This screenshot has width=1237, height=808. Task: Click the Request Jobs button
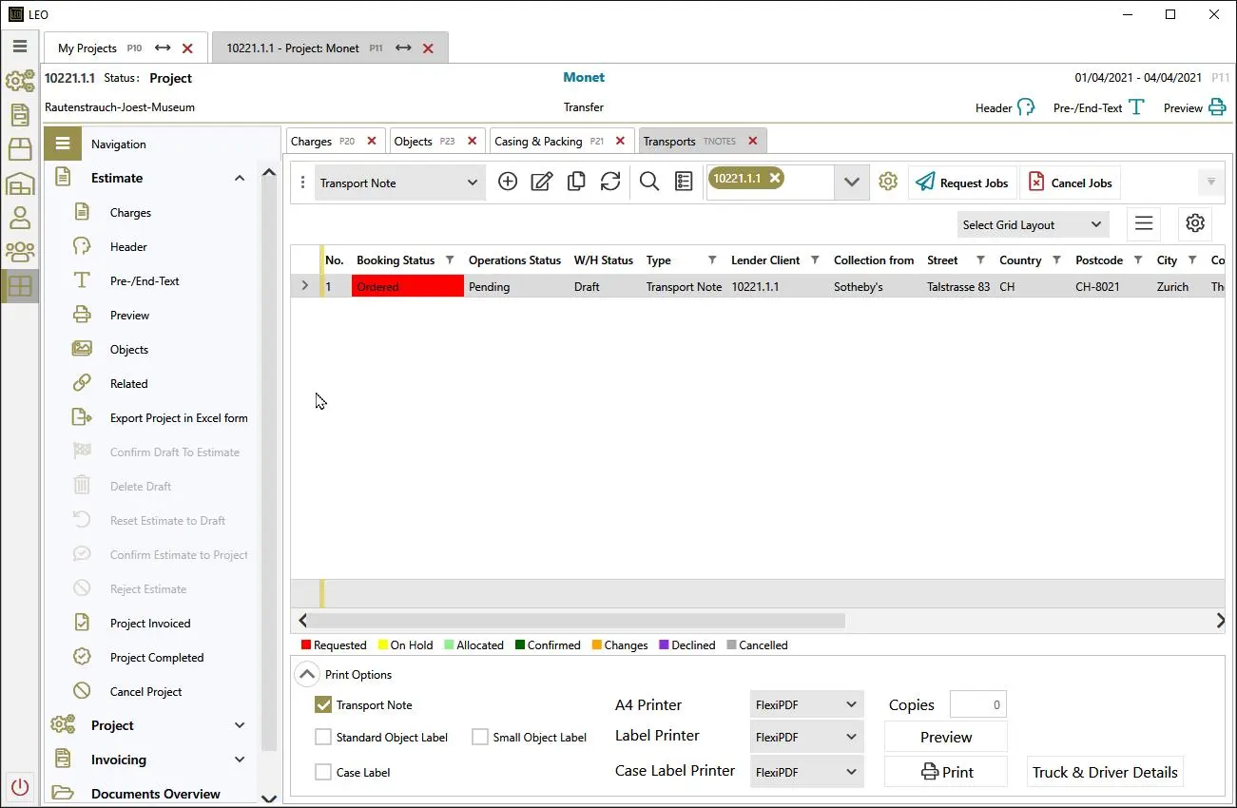(x=963, y=183)
